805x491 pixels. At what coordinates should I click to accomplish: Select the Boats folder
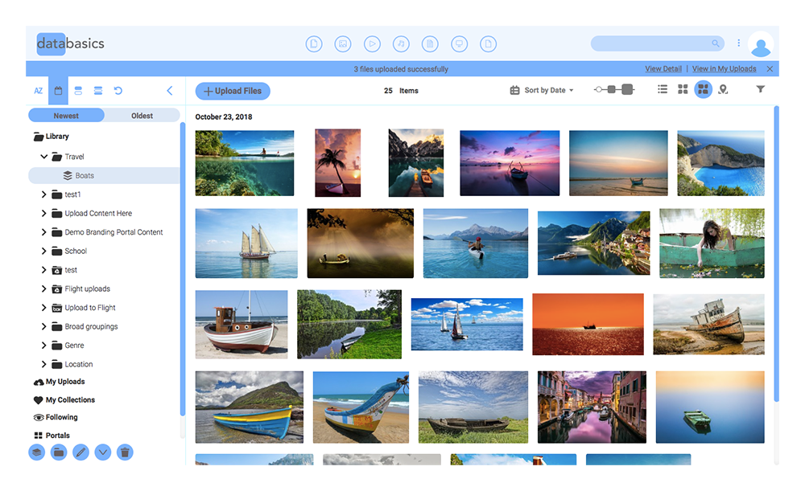tap(82, 175)
